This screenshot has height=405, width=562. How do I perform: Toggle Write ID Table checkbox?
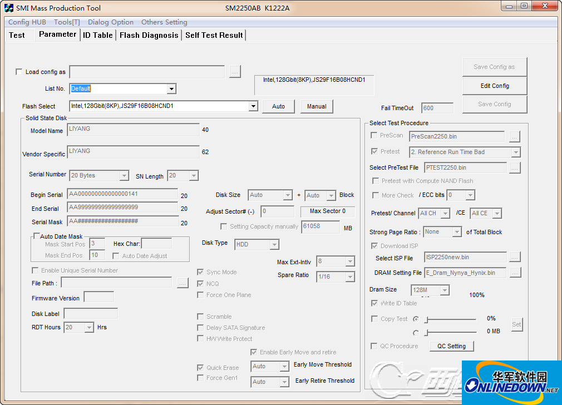374,303
